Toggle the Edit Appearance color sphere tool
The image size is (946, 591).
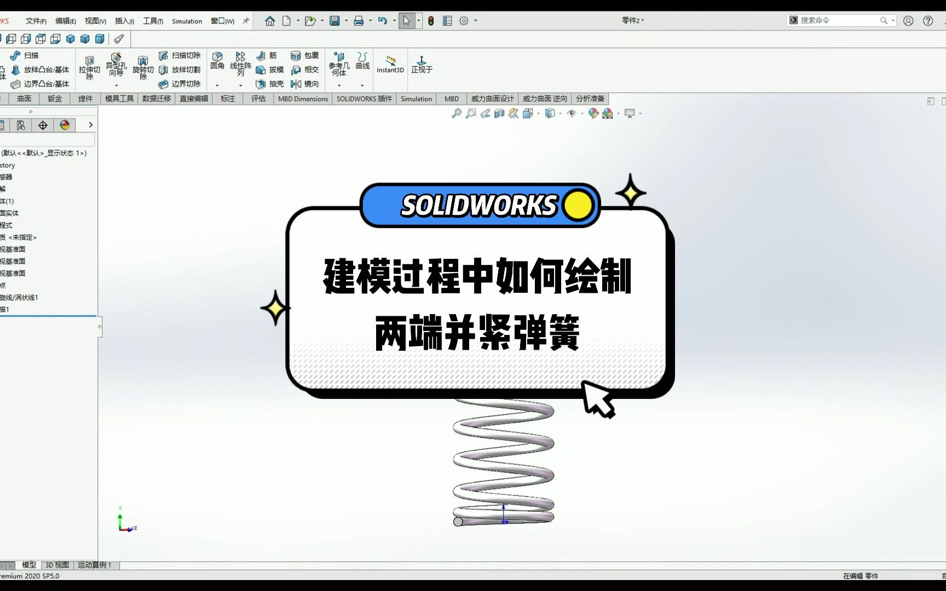click(593, 113)
